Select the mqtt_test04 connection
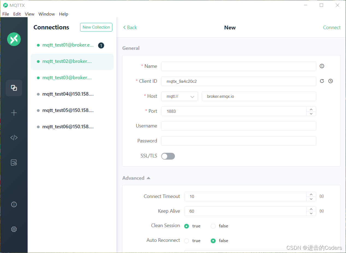 (72, 94)
